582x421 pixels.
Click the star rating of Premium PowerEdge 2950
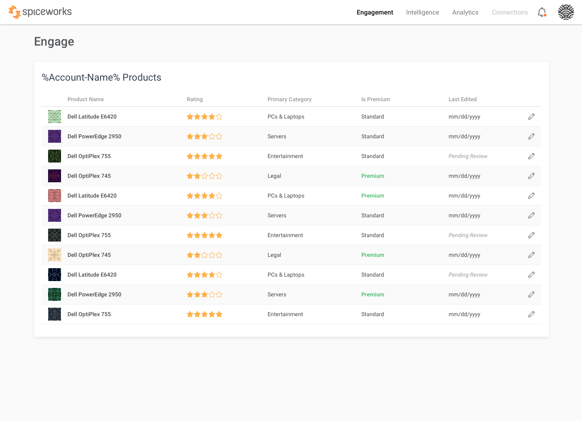pyautogui.click(x=205, y=294)
